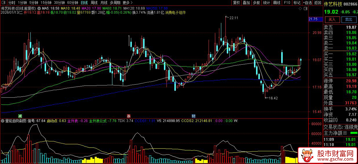Click the 多股 multi-stock button
This screenshot has height=164, width=358.
click(256, 3)
